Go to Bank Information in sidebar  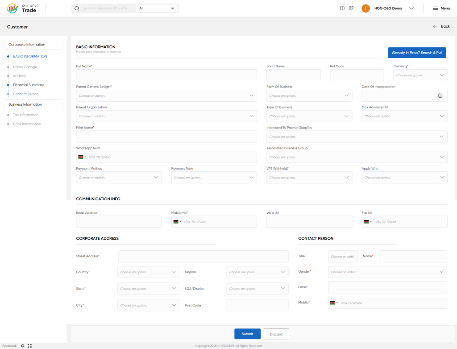pos(27,124)
